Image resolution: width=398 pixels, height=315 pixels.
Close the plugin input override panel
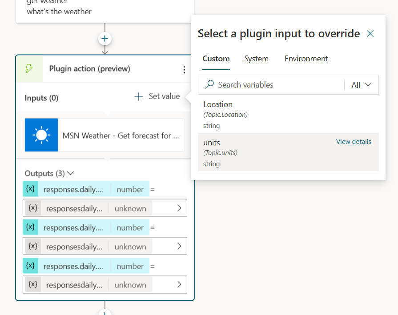tap(370, 33)
